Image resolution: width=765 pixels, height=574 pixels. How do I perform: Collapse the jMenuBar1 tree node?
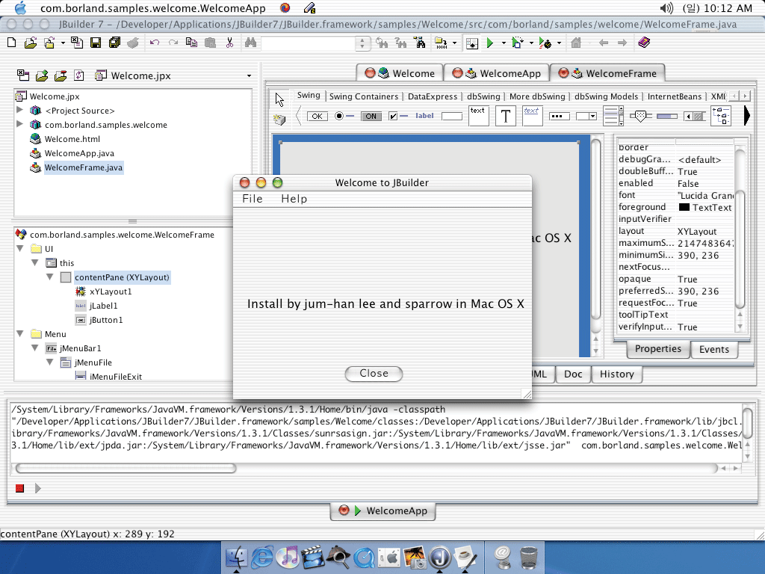pos(35,348)
